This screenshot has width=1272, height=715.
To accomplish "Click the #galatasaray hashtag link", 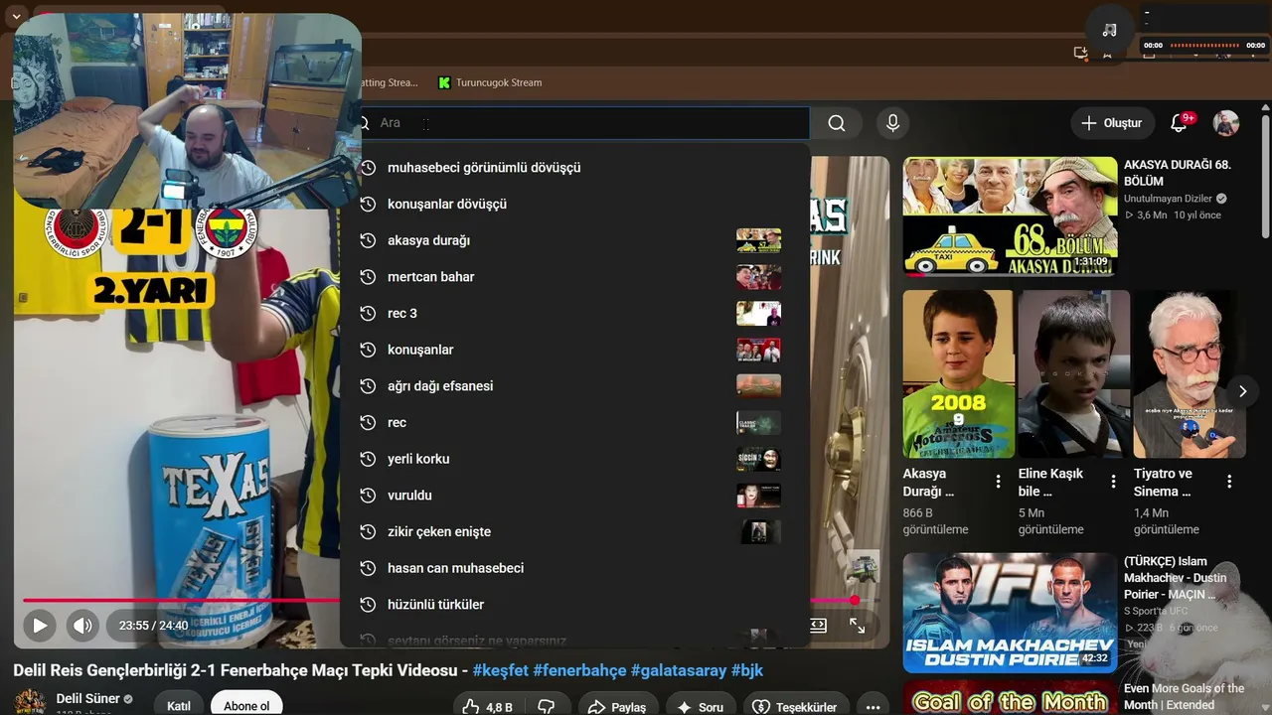I will [679, 670].
